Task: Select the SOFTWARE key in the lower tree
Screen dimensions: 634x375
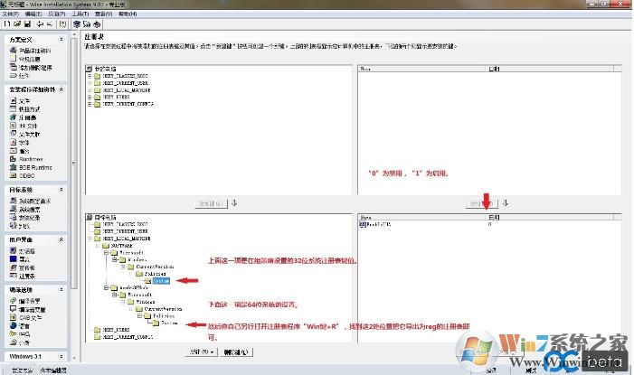Action: coord(121,246)
